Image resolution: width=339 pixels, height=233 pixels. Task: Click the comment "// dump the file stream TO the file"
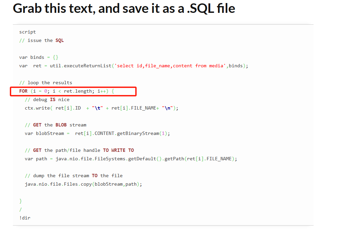point(74,176)
